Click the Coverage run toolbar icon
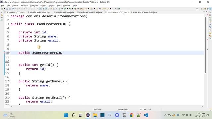Screen dimensions: 212x119 70,9
